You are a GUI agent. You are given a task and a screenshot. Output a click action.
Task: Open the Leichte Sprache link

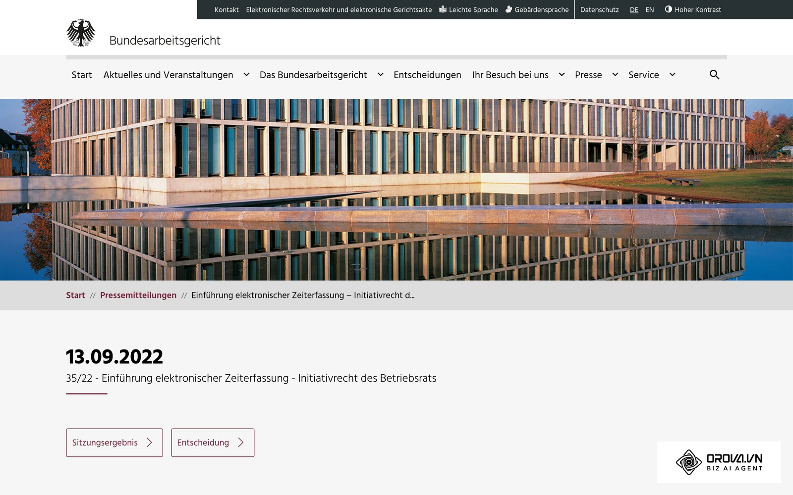468,10
